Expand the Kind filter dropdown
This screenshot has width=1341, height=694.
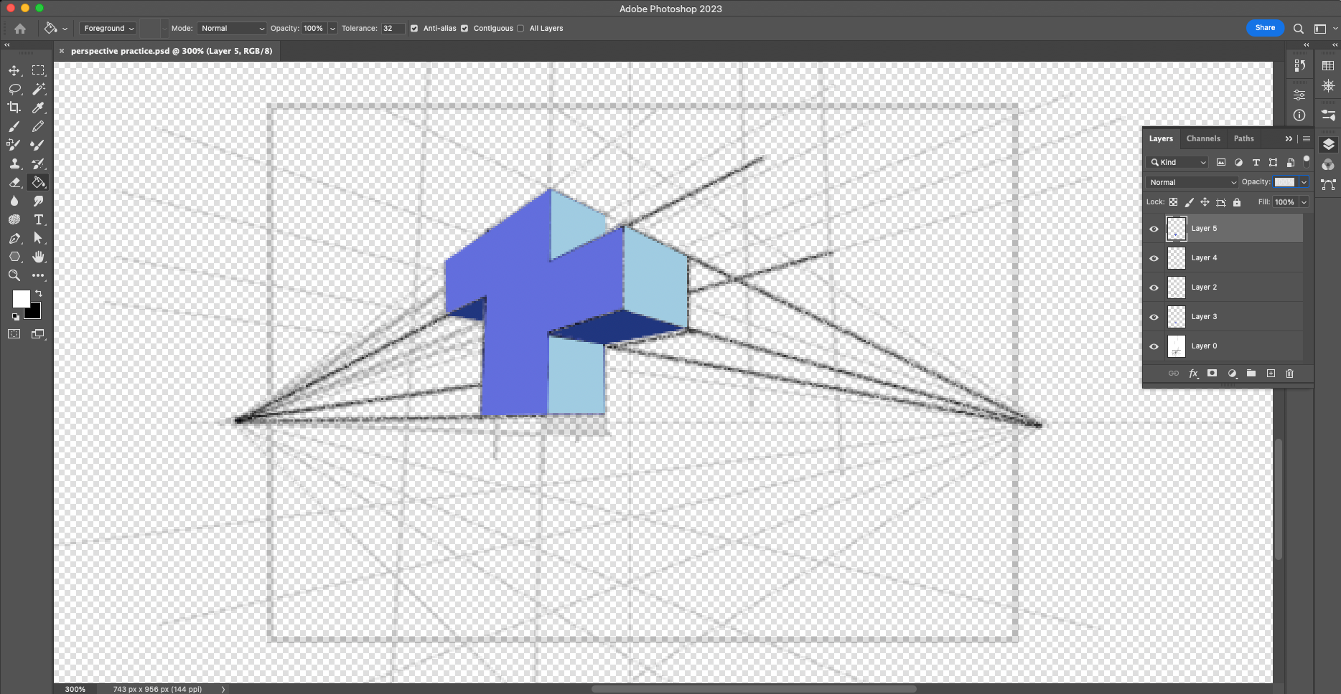coord(1177,162)
